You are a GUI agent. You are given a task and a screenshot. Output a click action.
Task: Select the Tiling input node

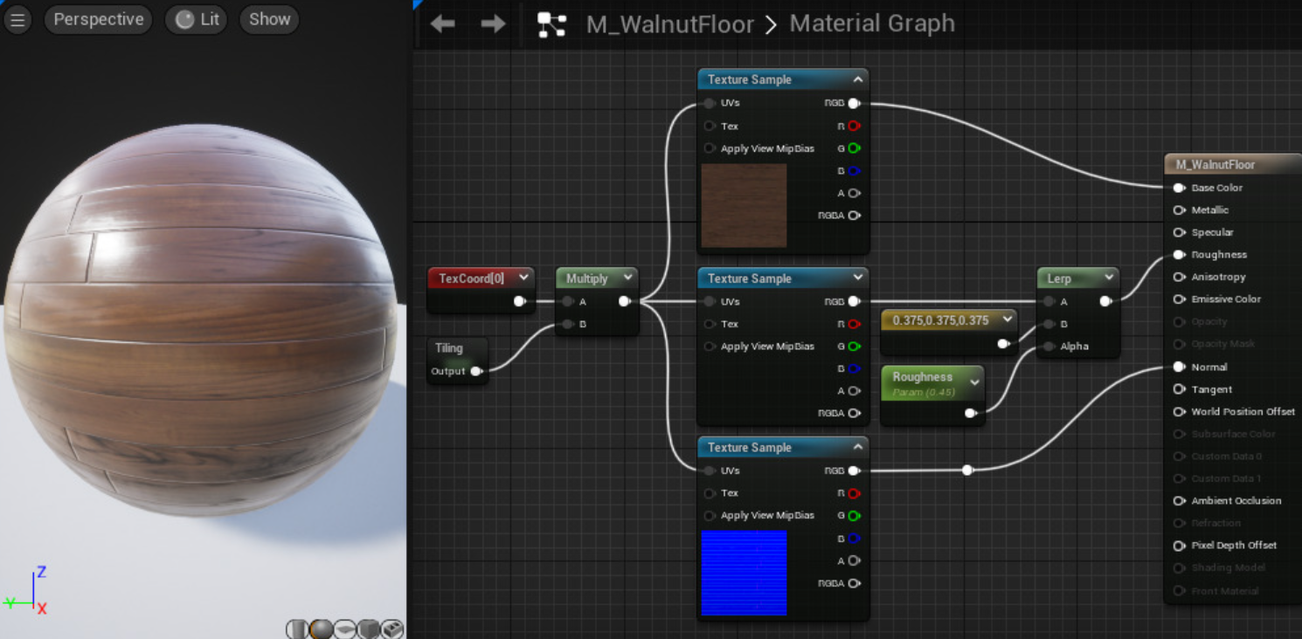pos(458,360)
